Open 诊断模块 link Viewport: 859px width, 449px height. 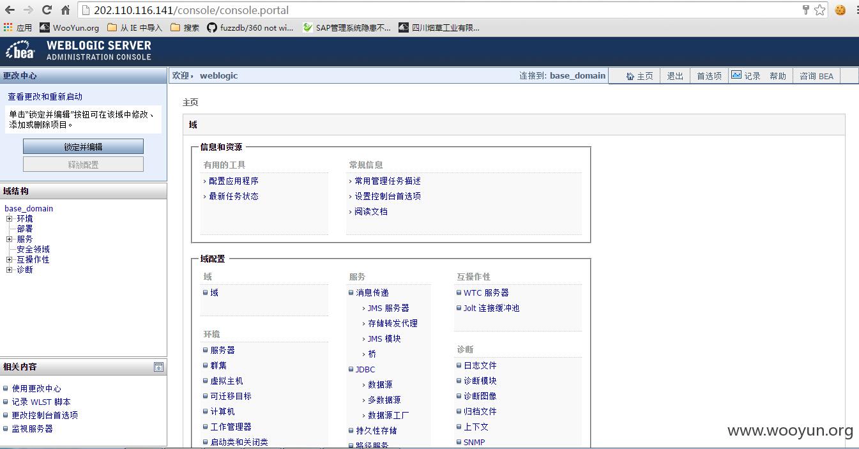click(x=480, y=381)
